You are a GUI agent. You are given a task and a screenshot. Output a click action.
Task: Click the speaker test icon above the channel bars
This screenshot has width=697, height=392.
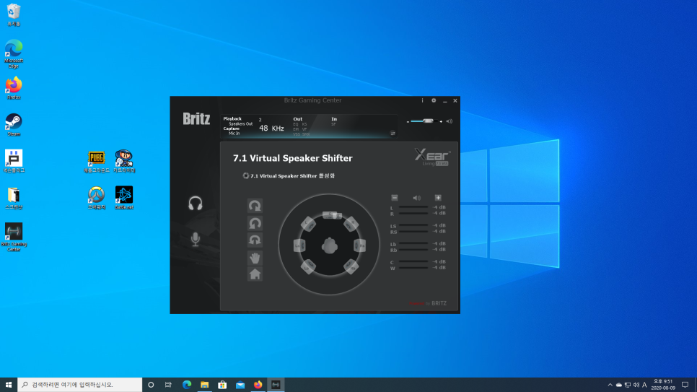(x=416, y=198)
